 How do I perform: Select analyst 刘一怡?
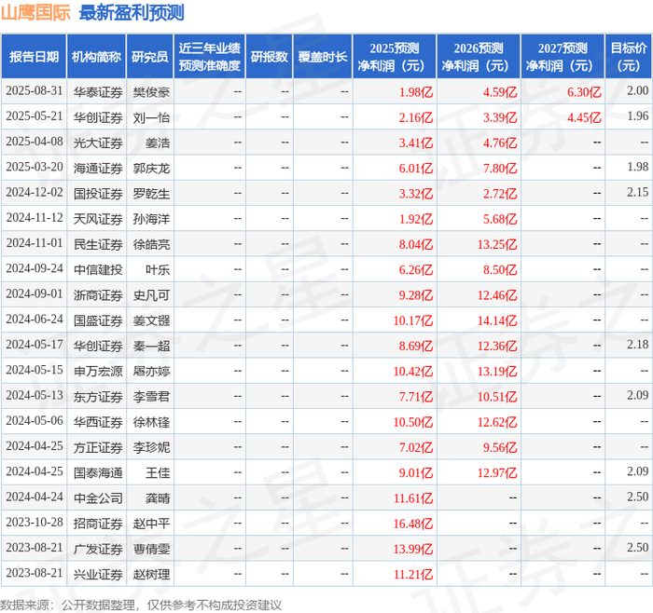[151, 117]
